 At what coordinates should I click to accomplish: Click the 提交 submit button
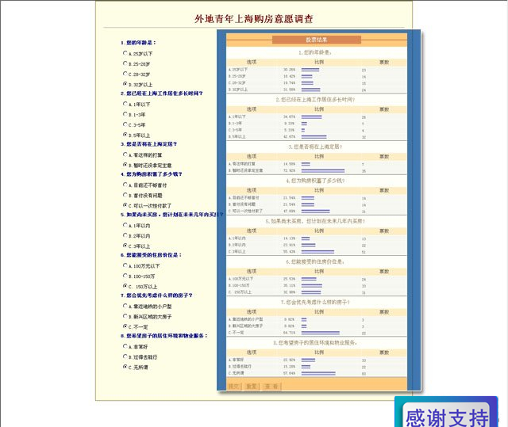(x=233, y=387)
